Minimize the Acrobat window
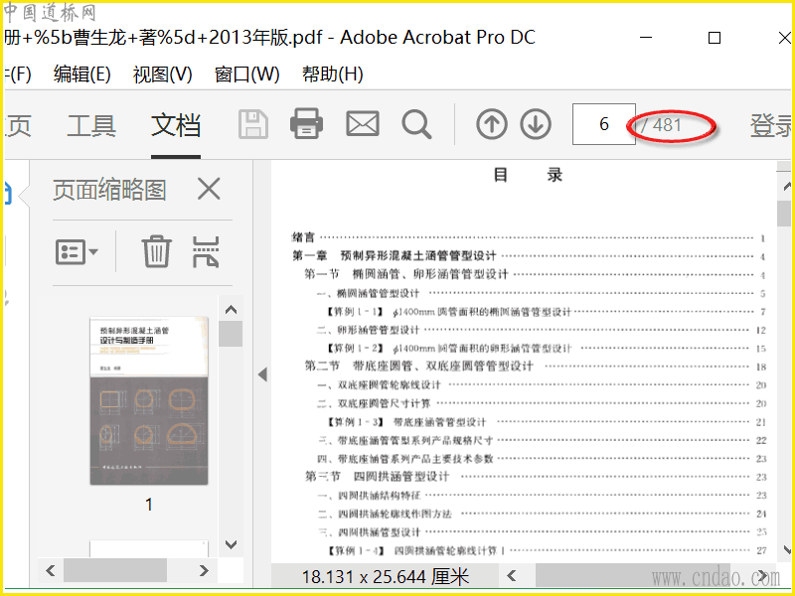The width and height of the screenshot is (795, 596). tap(646, 38)
